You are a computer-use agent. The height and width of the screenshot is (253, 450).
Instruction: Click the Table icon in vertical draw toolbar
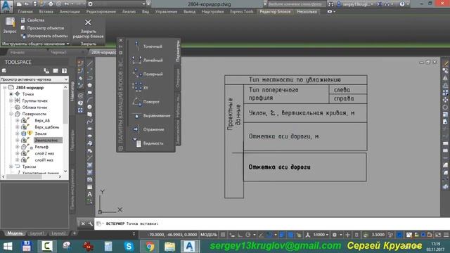89,187
